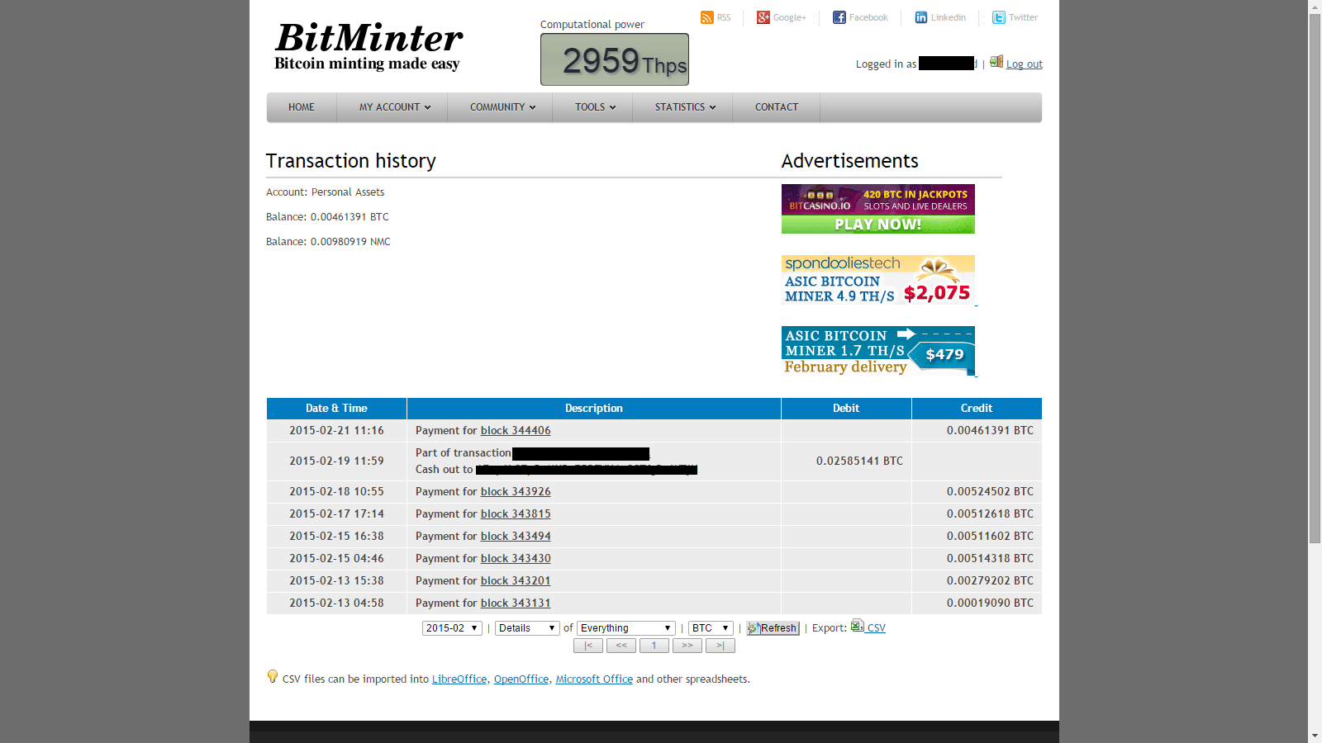The height and width of the screenshot is (743, 1322).
Task: Open the My Account menu
Action: point(395,107)
